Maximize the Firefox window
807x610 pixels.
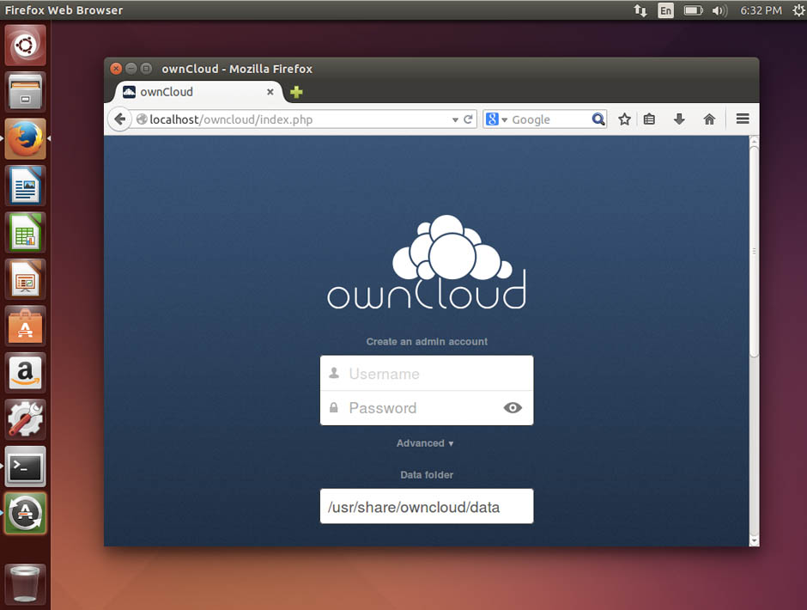(x=146, y=68)
